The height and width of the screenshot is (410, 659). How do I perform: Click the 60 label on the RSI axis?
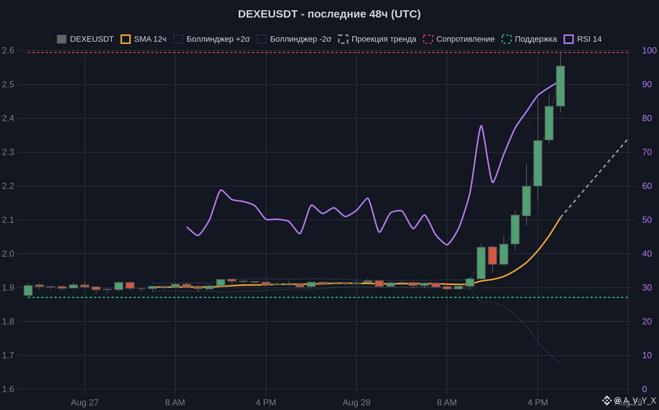click(x=647, y=186)
